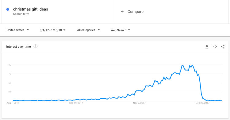Select the Search term label
Viewport: 230px width, 120px height.
[x=21, y=14]
